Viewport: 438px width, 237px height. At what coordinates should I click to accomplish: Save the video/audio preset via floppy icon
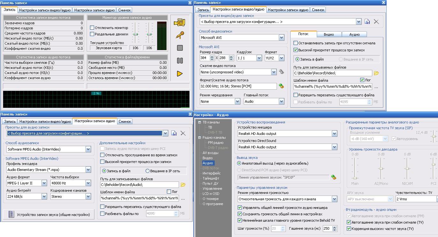tap(367, 22)
